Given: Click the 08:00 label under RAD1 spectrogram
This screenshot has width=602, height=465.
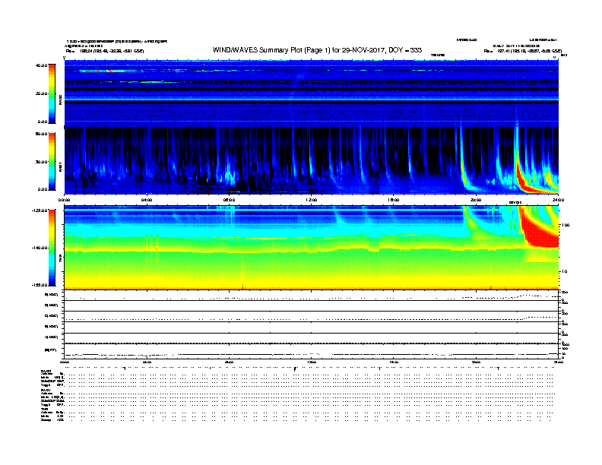Looking at the screenshot, I should tap(229, 200).
